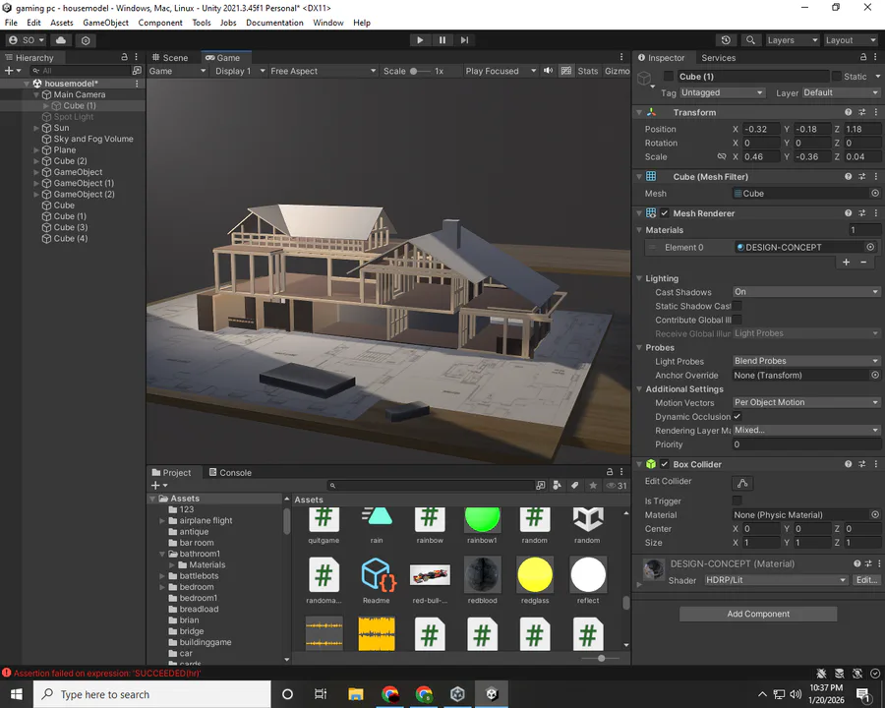This screenshot has height=708, width=885.
Task: Click the Mesh object picker circle
Action: pos(875,193)
